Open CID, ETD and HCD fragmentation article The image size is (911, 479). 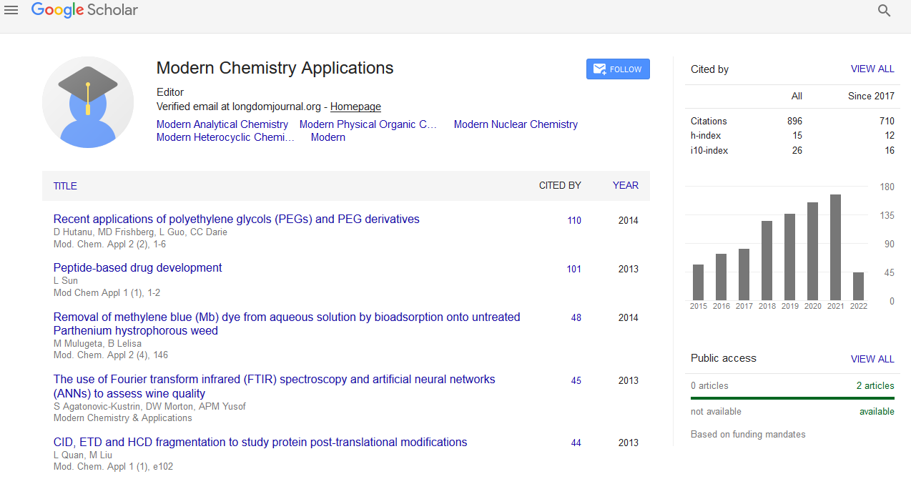pos(260,443)
